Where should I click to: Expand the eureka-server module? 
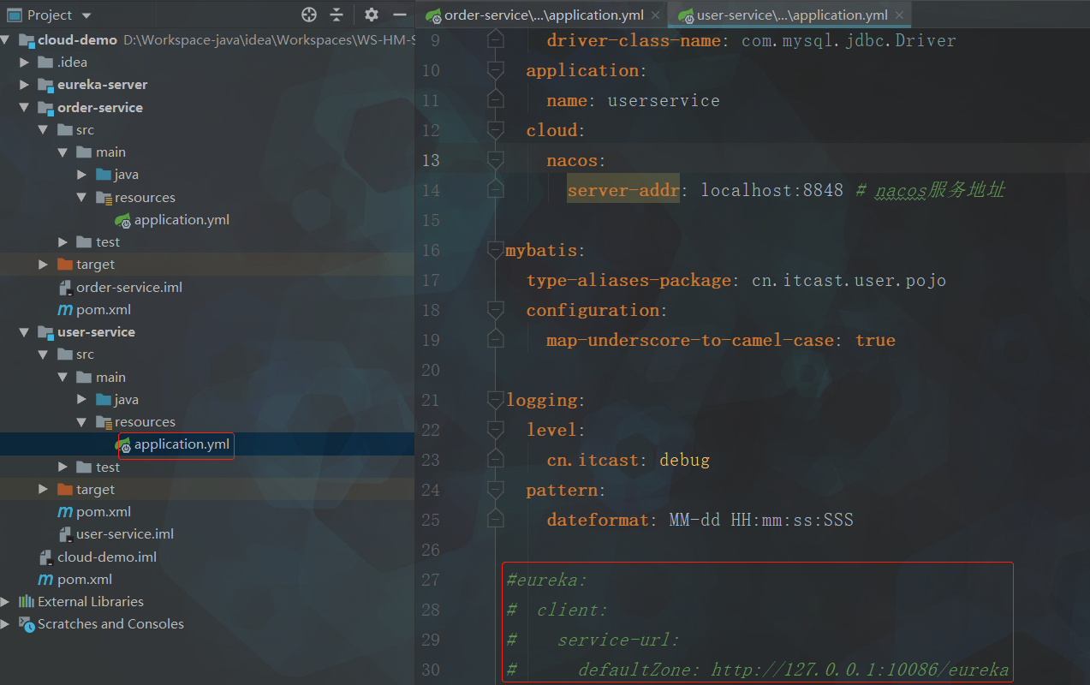tap(24, 85)
